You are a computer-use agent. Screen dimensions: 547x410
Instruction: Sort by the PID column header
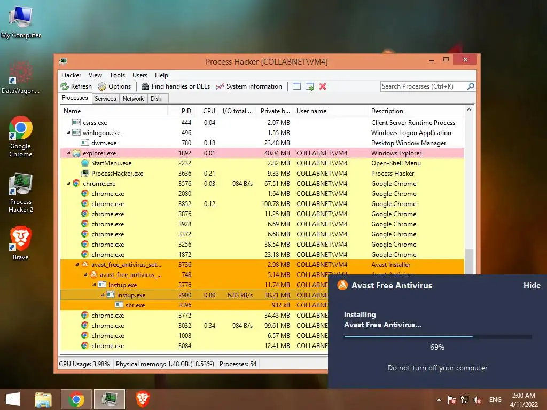click(x=181, y=111)
